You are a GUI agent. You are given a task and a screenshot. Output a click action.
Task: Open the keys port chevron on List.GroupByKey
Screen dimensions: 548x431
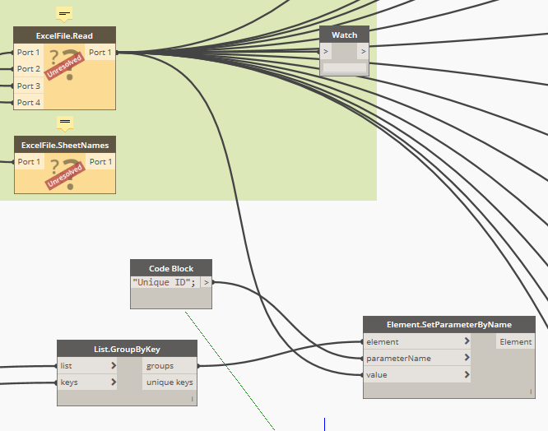coord(114,382)
